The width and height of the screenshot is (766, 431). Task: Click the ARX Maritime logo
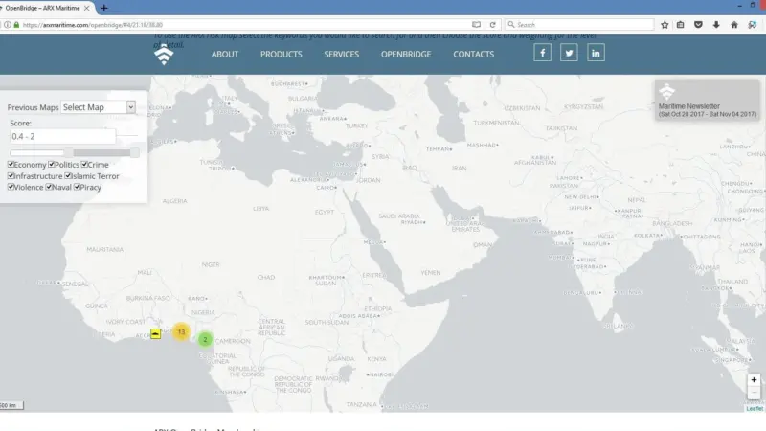point(164,55)
